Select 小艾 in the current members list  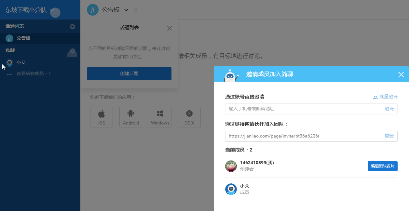pos(245,186)
